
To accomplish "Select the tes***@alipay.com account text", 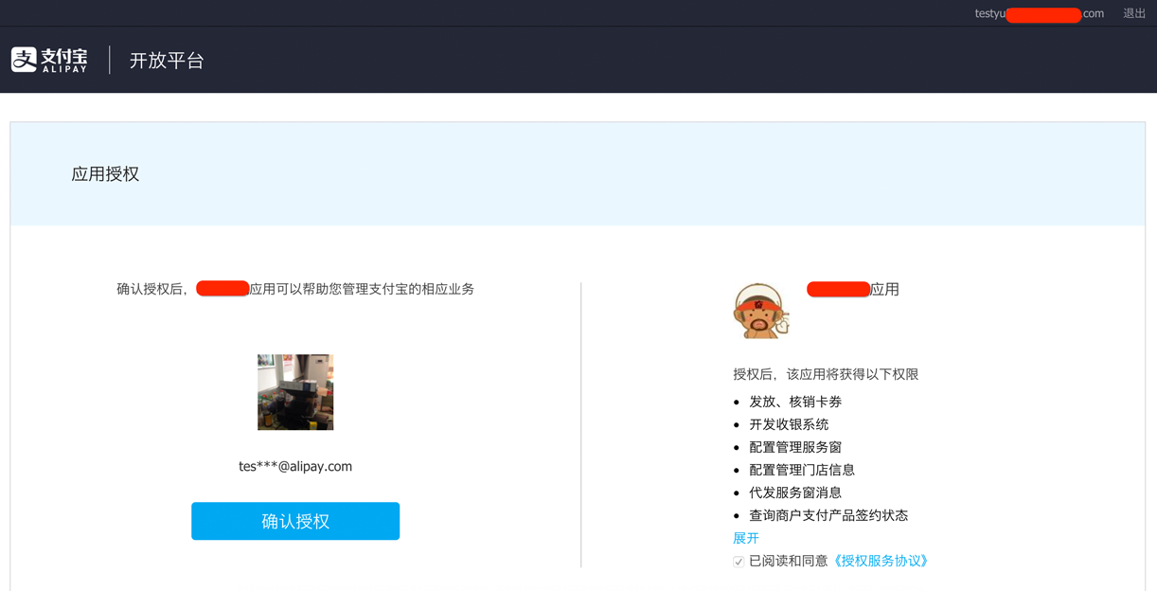I will (x=295, y=466).
